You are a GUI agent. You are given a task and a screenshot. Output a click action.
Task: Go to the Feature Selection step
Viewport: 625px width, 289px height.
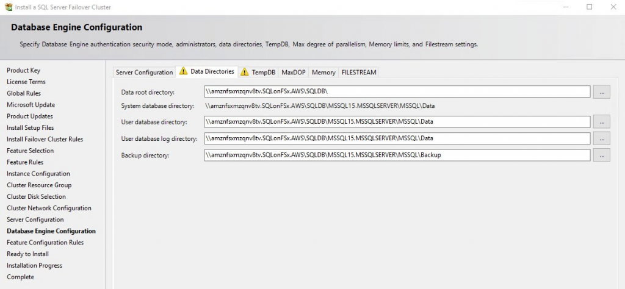(31, 151)
